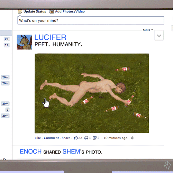Open the ENOCH profile link
Image resolution: width=173 pixels, height=173 pixels.
[31, 152]
